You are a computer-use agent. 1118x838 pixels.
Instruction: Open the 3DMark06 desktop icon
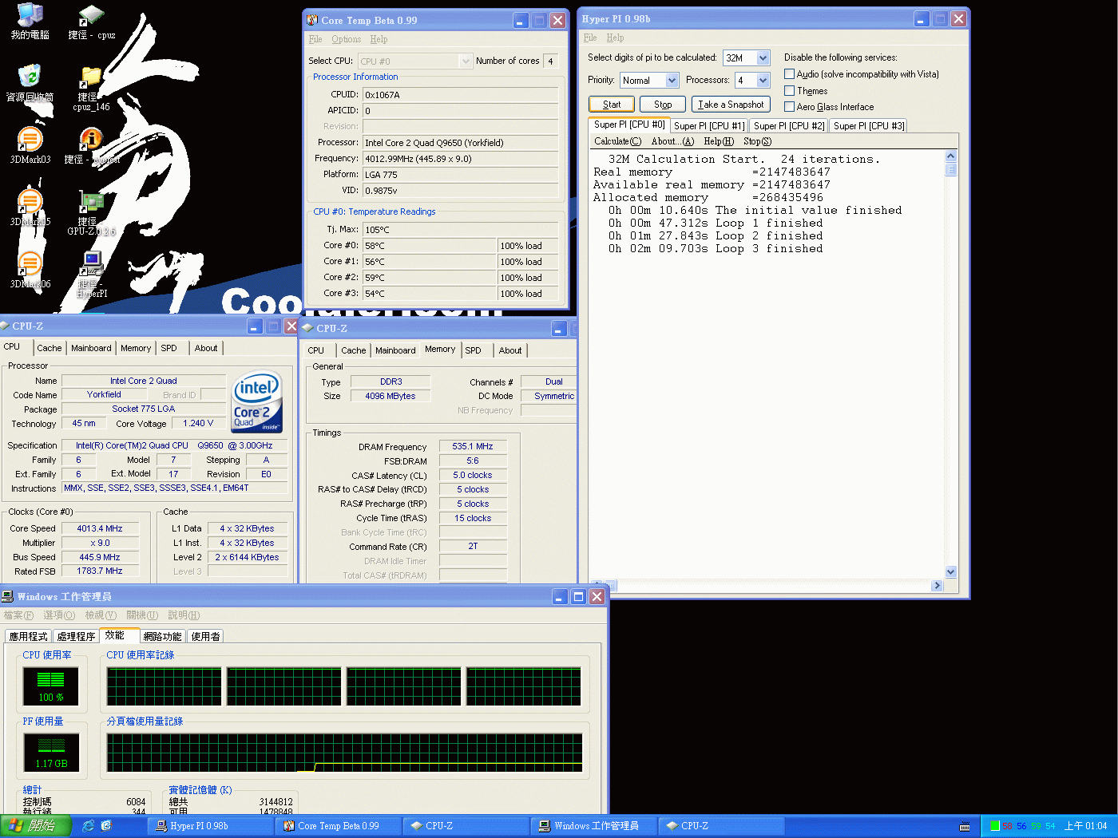click(x=30, y=266)
